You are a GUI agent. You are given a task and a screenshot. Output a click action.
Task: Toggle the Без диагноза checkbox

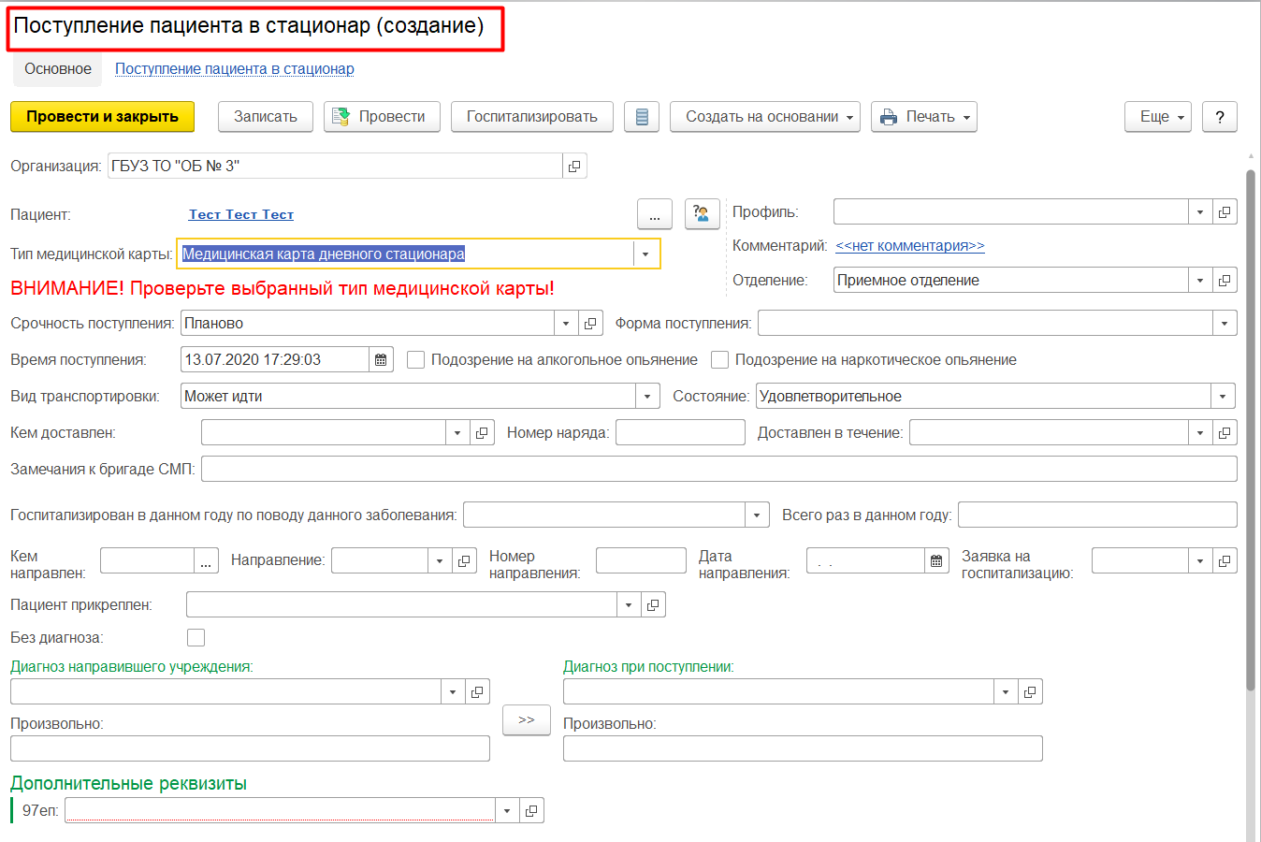pyautogui.click(x=196, y=638)
